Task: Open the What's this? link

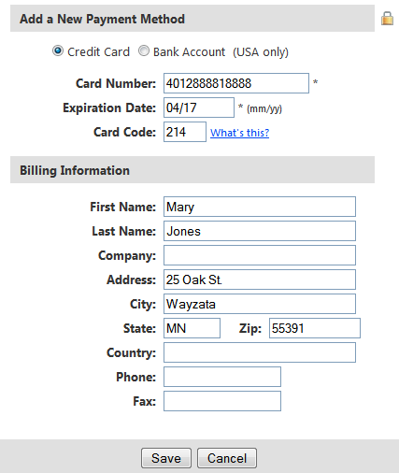Action: coord(239,133)
